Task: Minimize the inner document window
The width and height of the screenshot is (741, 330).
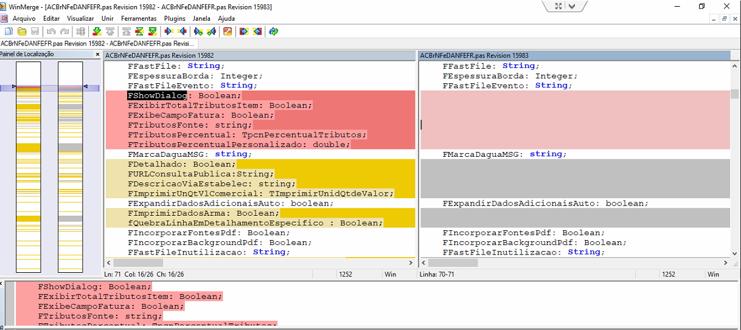Action: point(715,19)
